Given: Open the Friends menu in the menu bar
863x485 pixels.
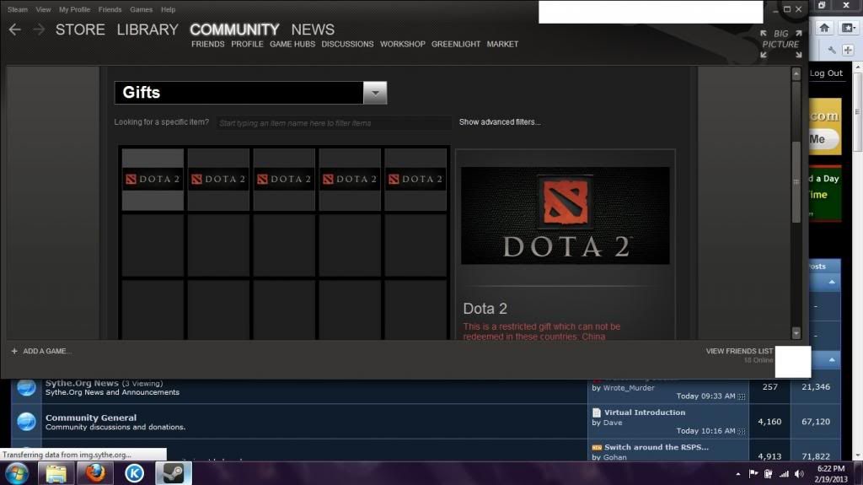Looking at the screenshot, I should click(110, 9).
